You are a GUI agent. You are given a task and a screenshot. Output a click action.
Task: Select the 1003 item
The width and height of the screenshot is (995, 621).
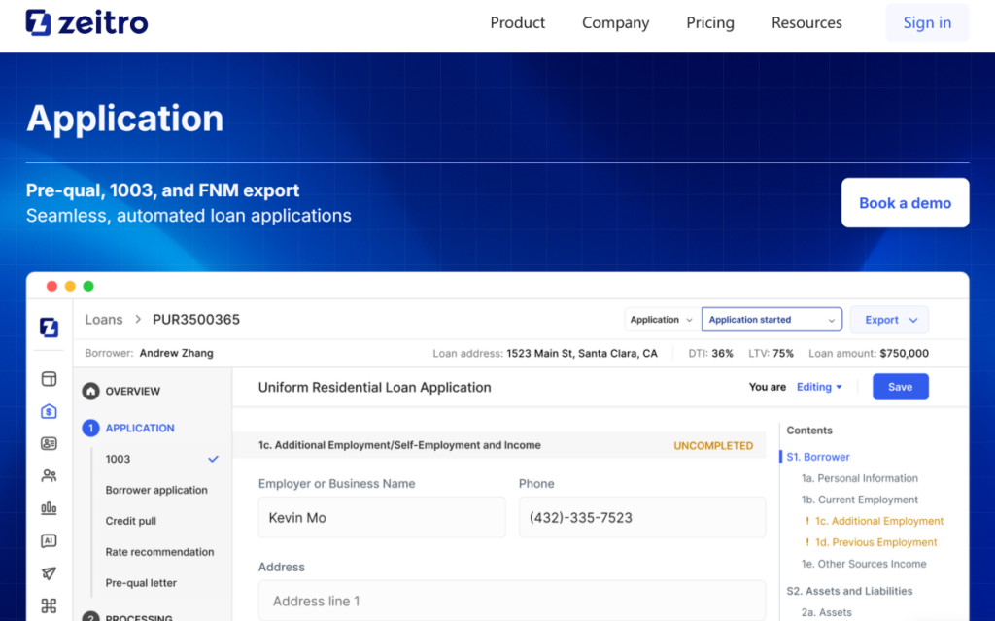click(118, 459)
